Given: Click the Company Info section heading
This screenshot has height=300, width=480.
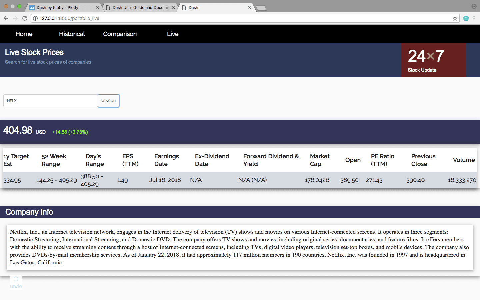Looking at the screenshot, I should tap(29, 212).
